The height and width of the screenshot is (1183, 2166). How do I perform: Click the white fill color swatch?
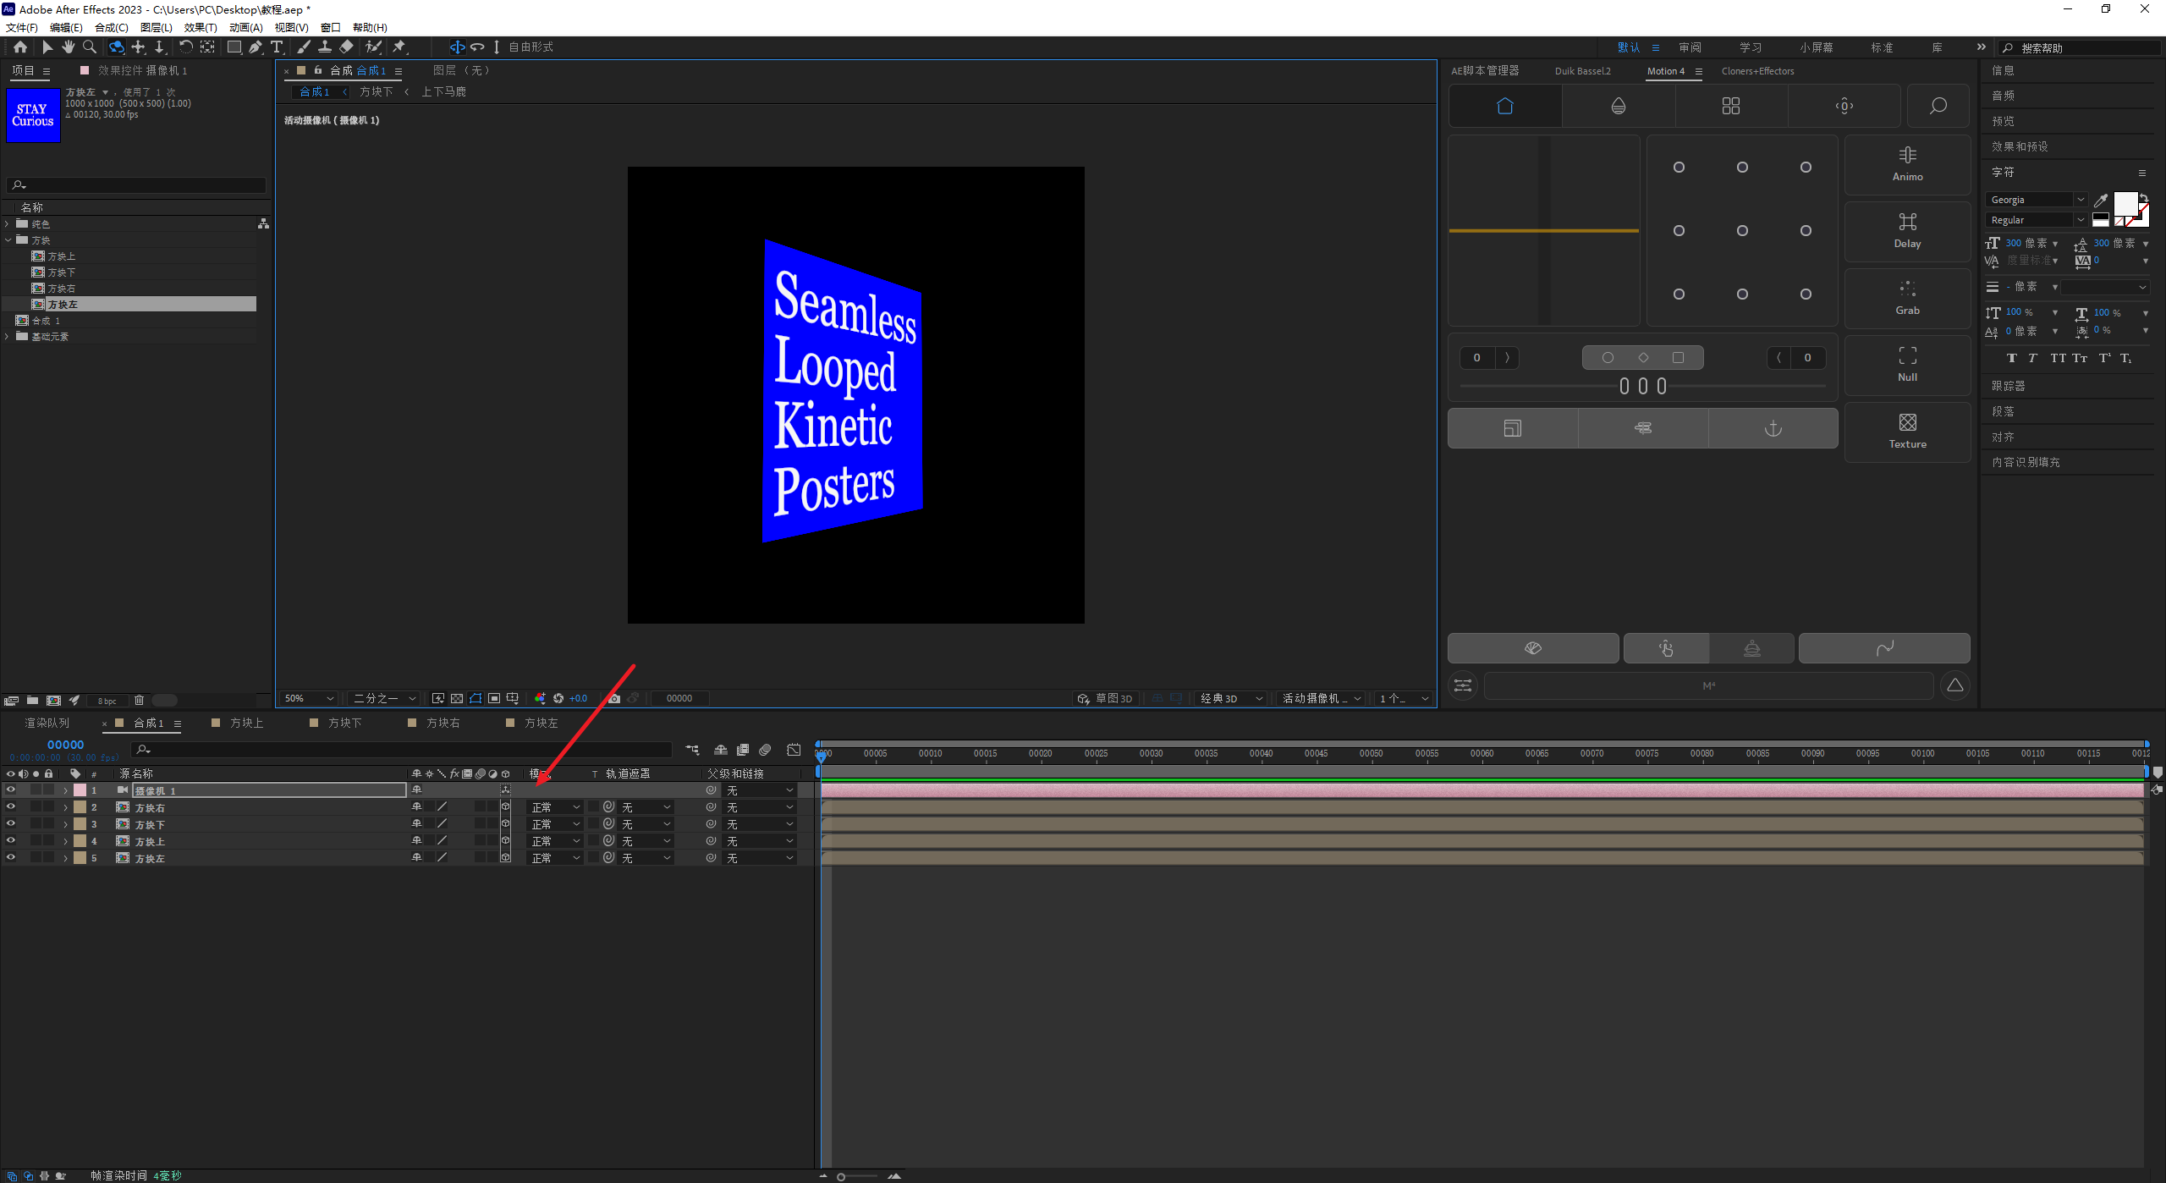2125,204
